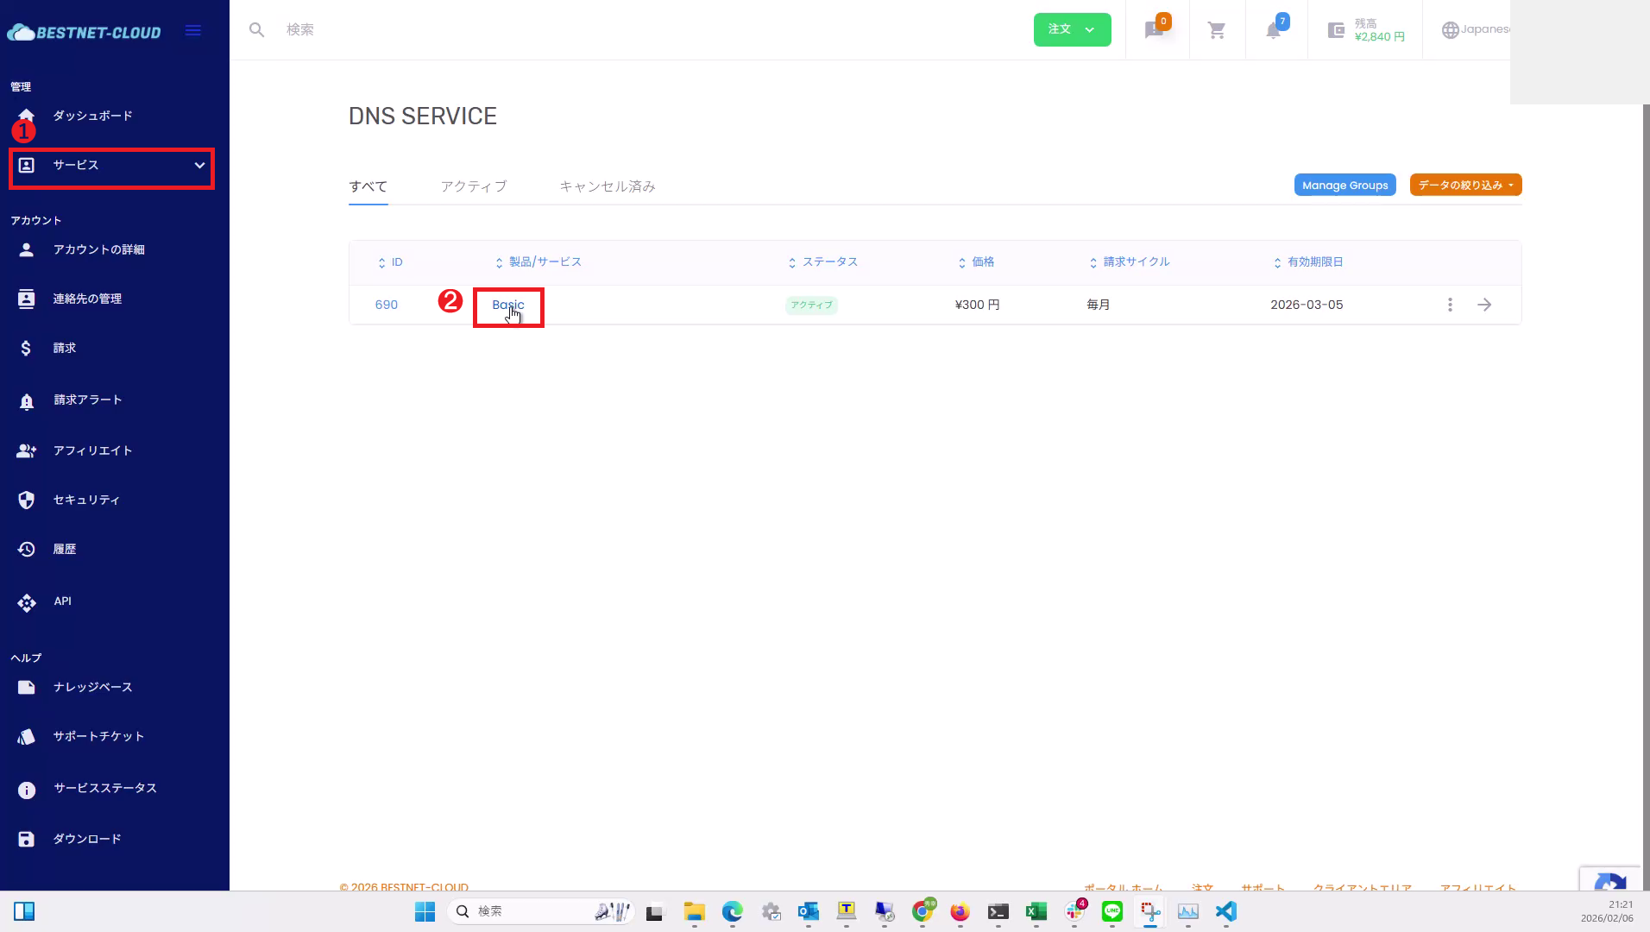Open the API sidebar item
The height and width of the screenshot is (932, 1650).
coord(62,601)
